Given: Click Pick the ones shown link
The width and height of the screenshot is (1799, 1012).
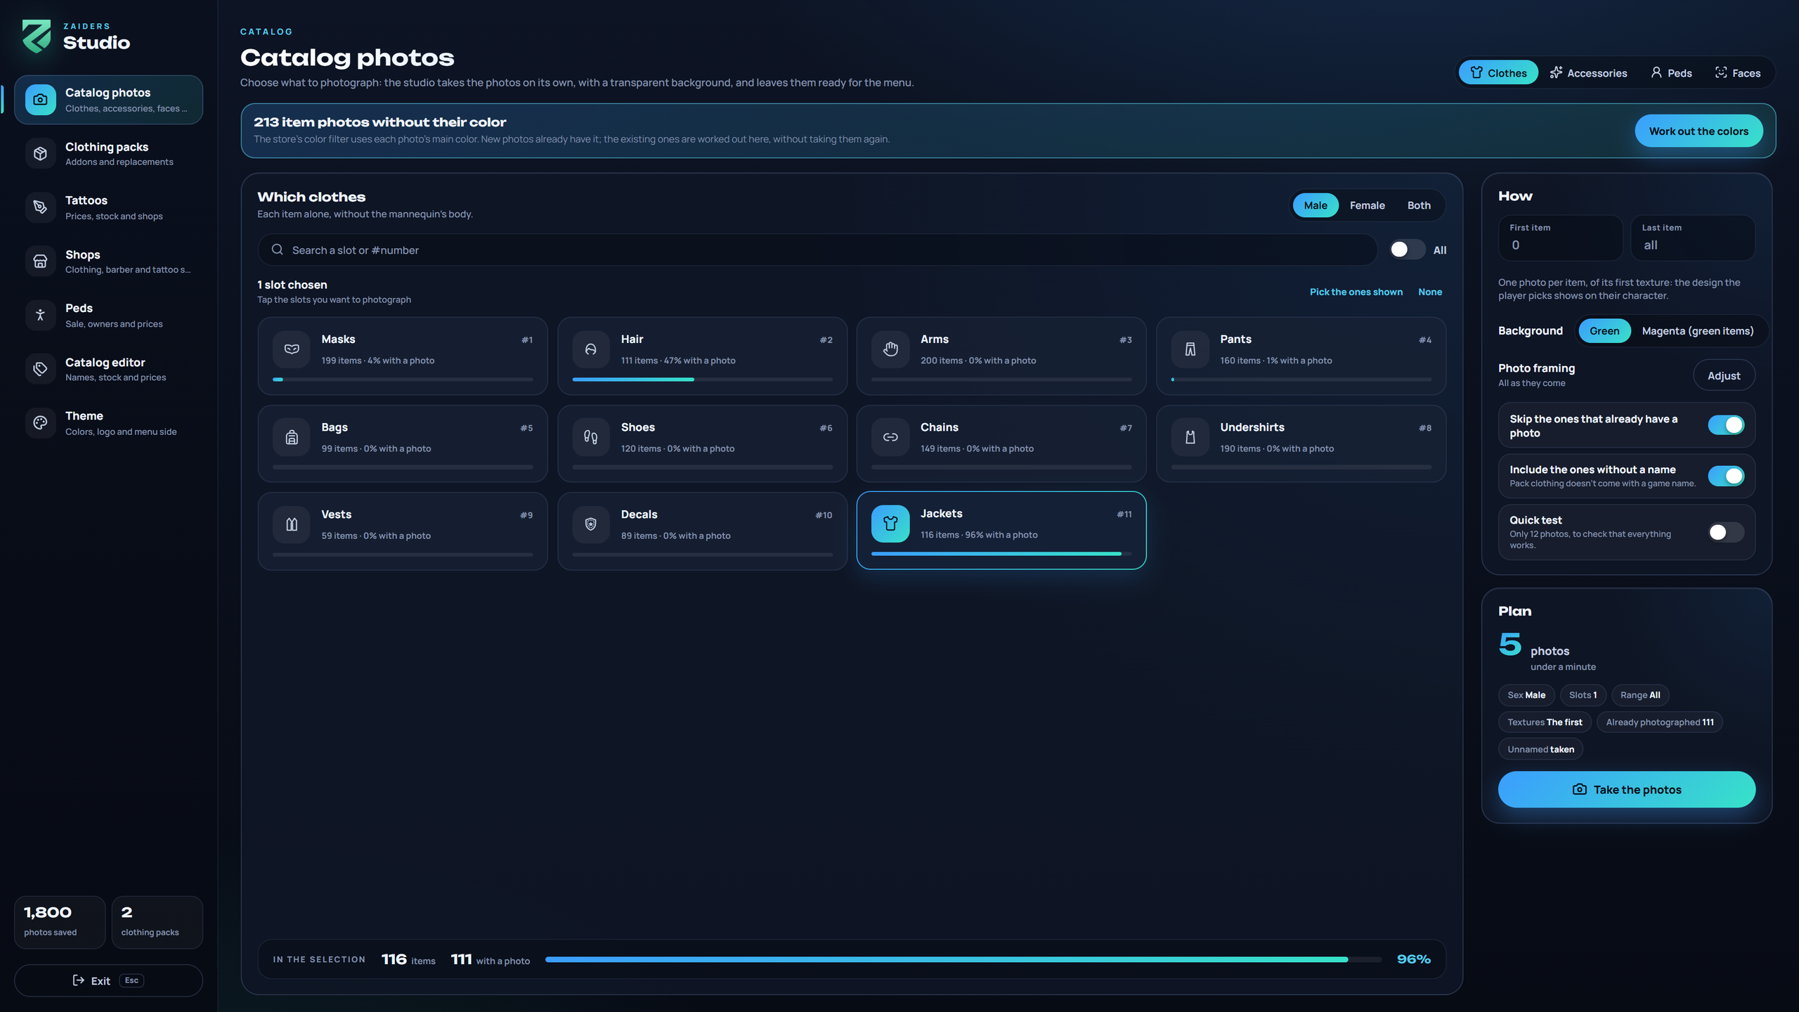Looking at the screenshot, I should click(x=1356, y=292).
